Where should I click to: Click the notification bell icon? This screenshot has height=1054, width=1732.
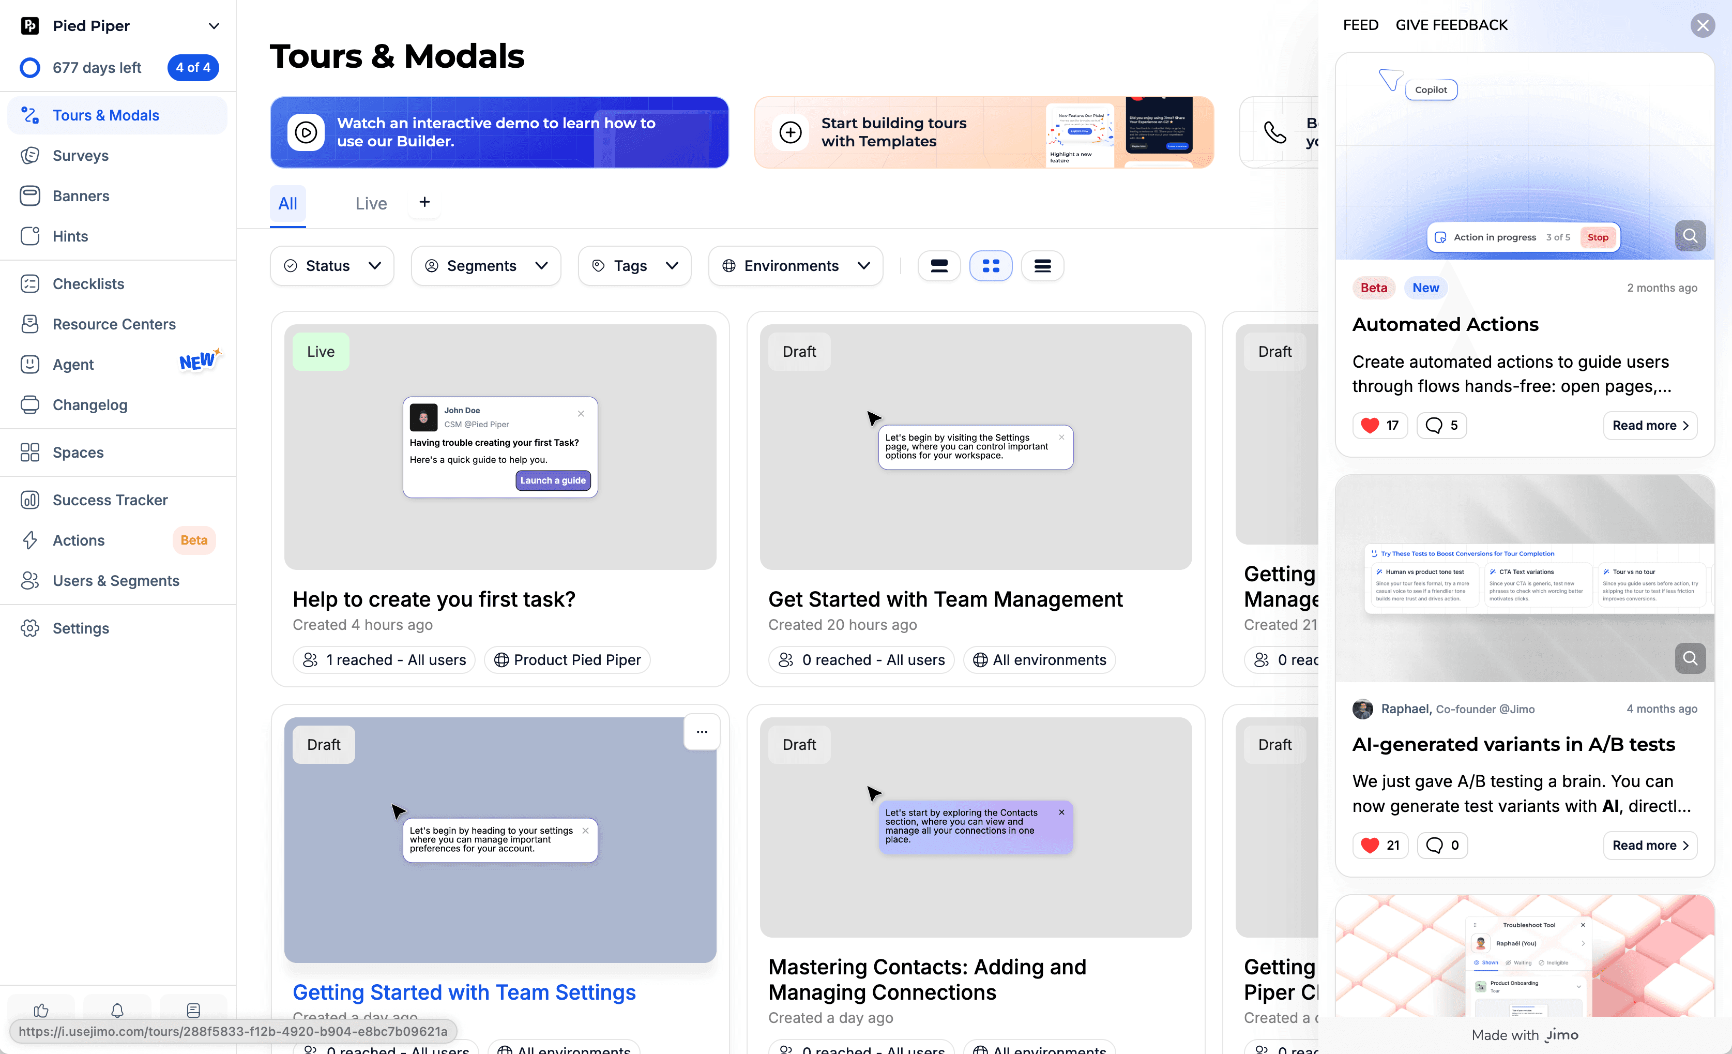(117, 1011)
